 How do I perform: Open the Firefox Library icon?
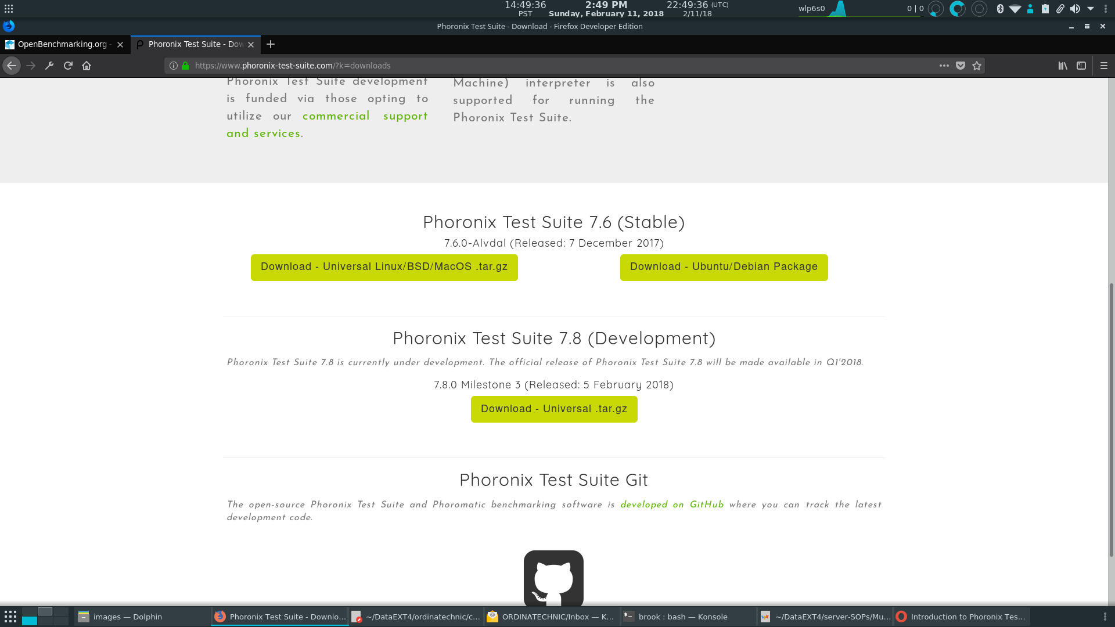tap(1063, 66)
